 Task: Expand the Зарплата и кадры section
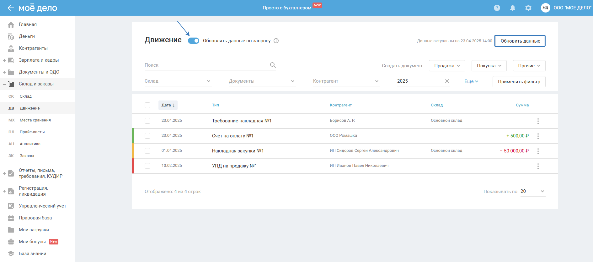[4, 60]
